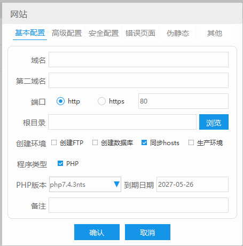The width and height of the screenshot is (243, 246).
Task: Open the 其他 tab
Action: pos(215,33)
